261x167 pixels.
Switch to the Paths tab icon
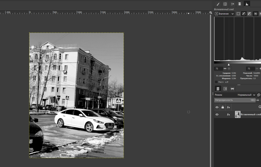(232, 88)
